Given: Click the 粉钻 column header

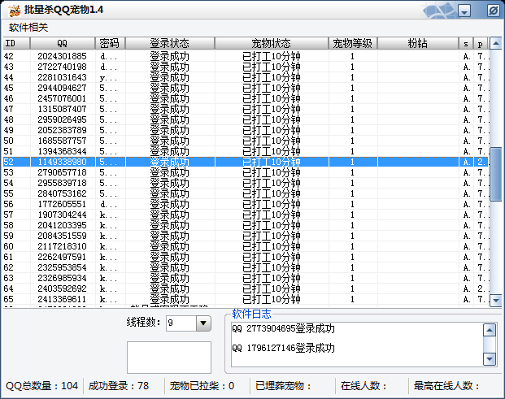Looking at the screenshot, I should coord(418,43).
